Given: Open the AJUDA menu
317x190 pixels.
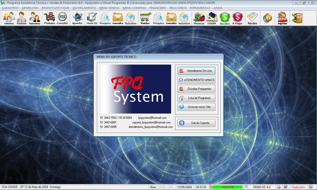Looking at the screenshot, I should (x=218, y=8).
